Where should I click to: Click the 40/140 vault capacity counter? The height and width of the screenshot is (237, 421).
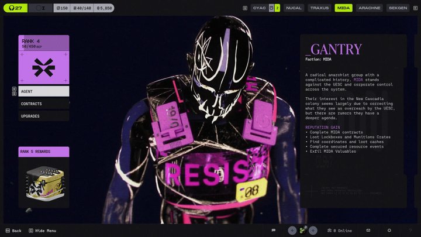point(82,8)
